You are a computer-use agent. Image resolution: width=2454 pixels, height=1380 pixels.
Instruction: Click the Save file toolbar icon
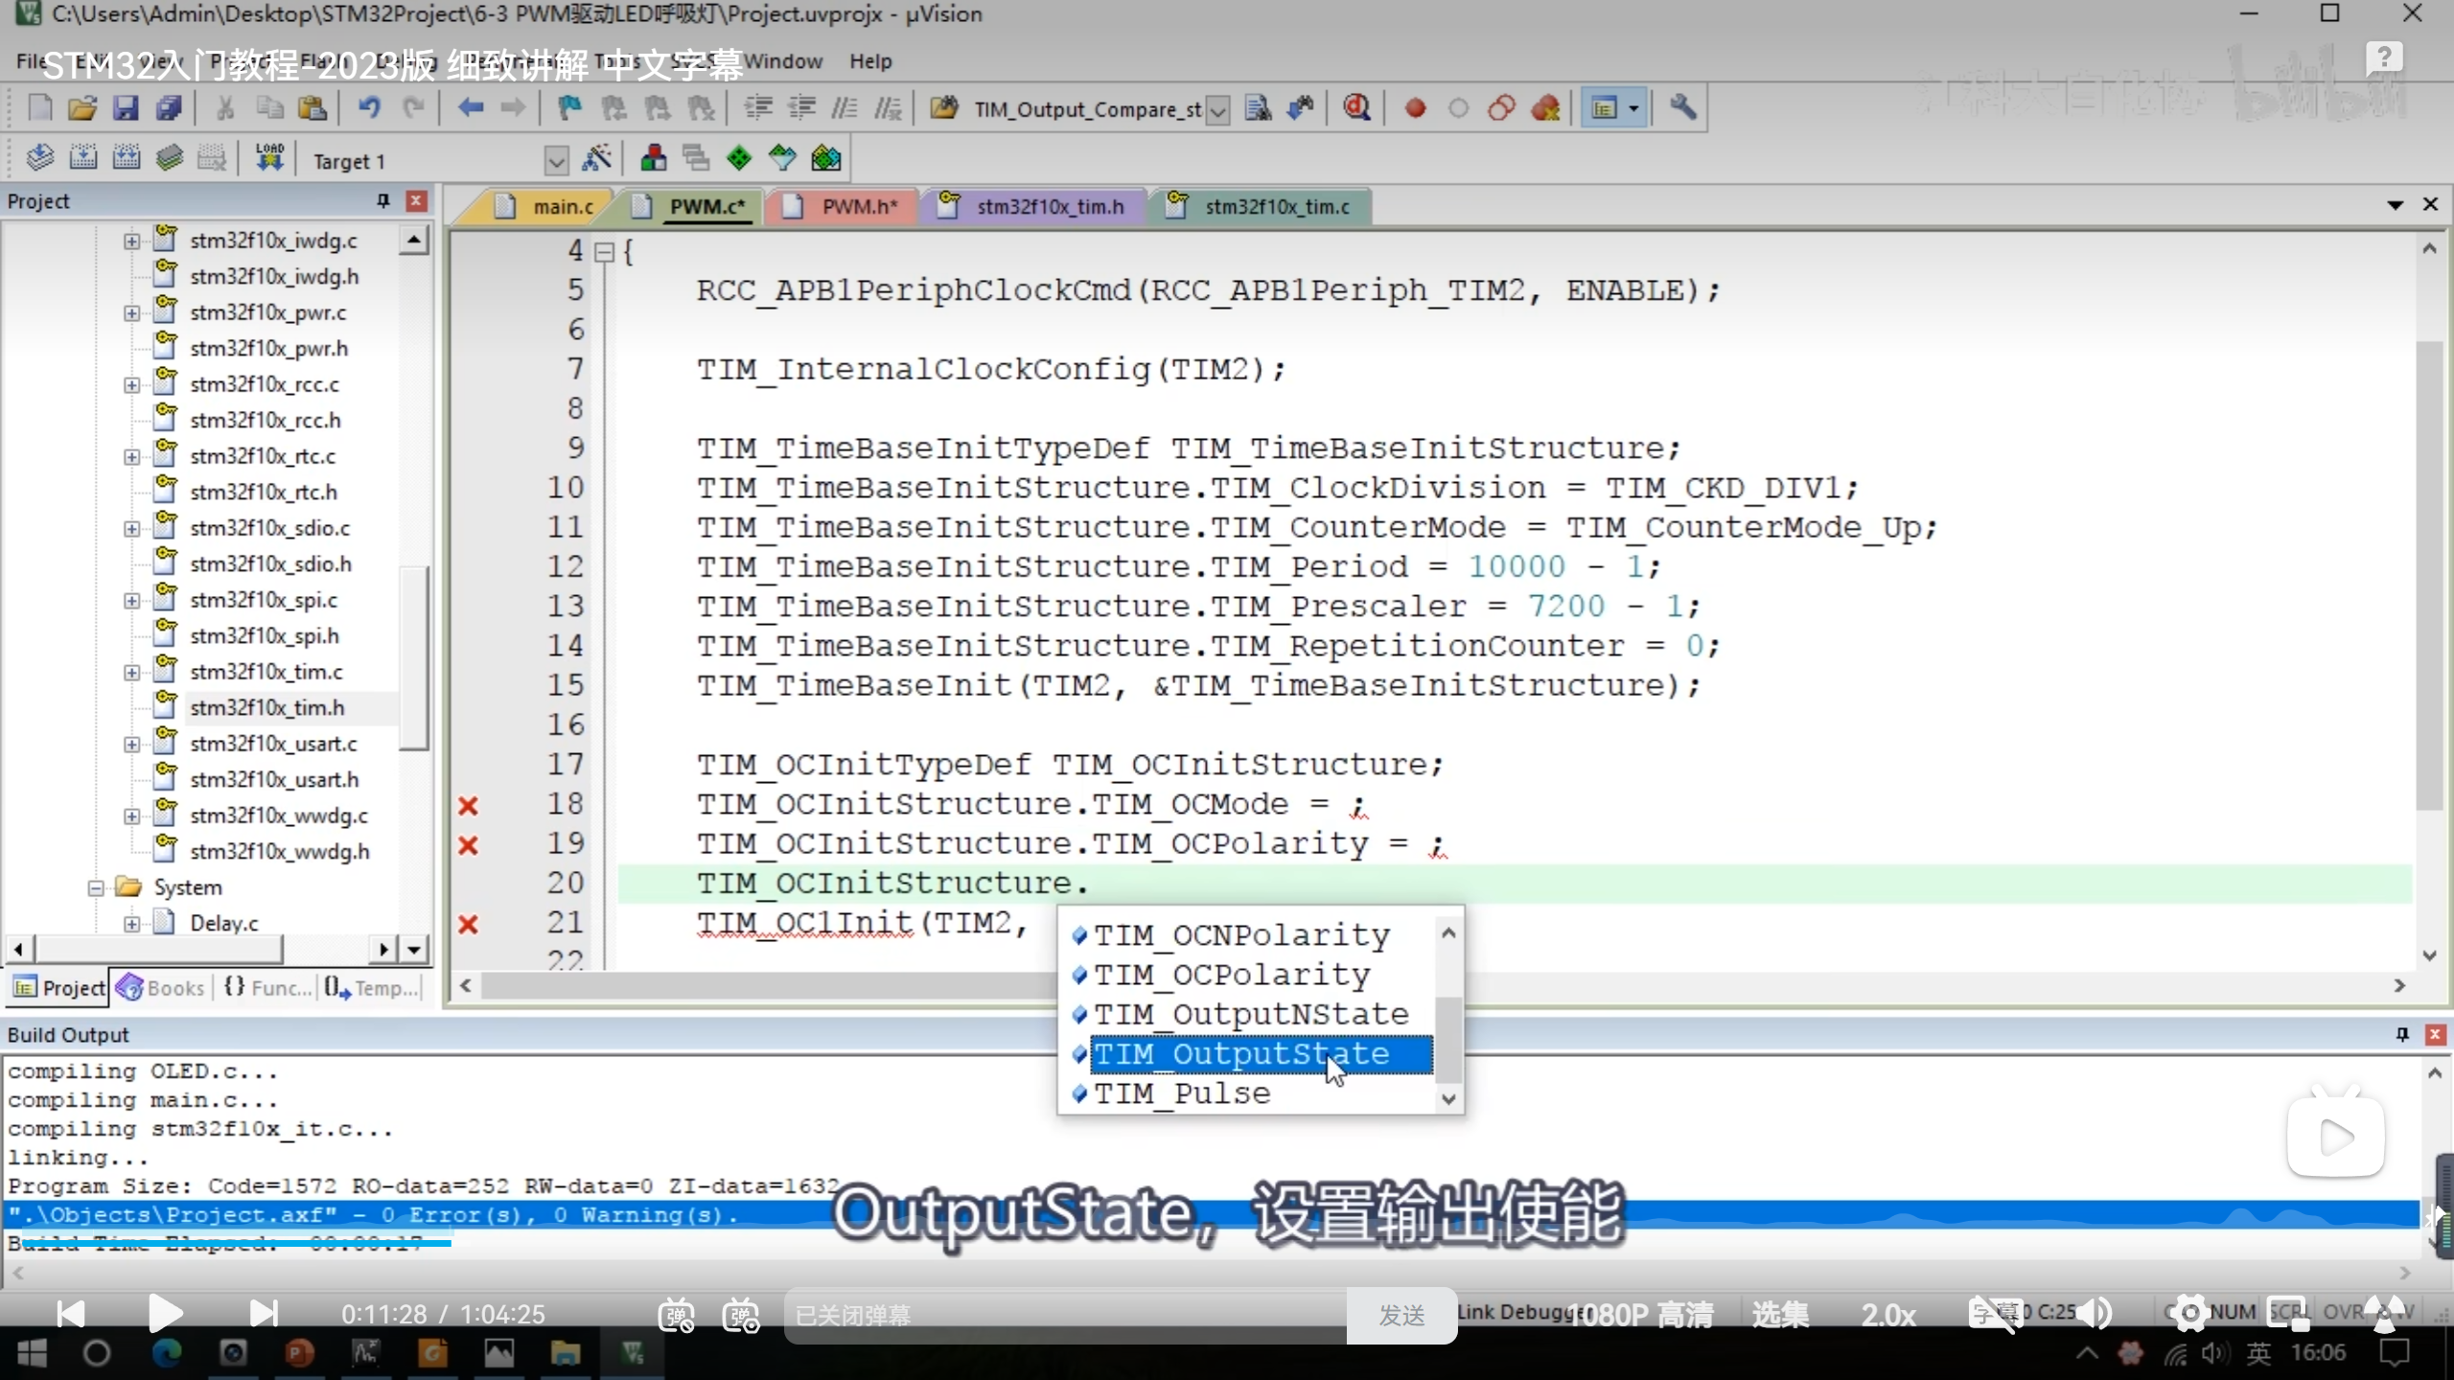tap(126, 108)
